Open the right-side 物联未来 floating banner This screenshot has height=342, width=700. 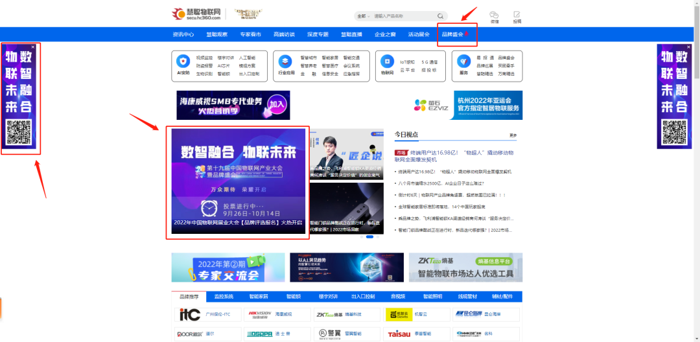tap(675, 97)
